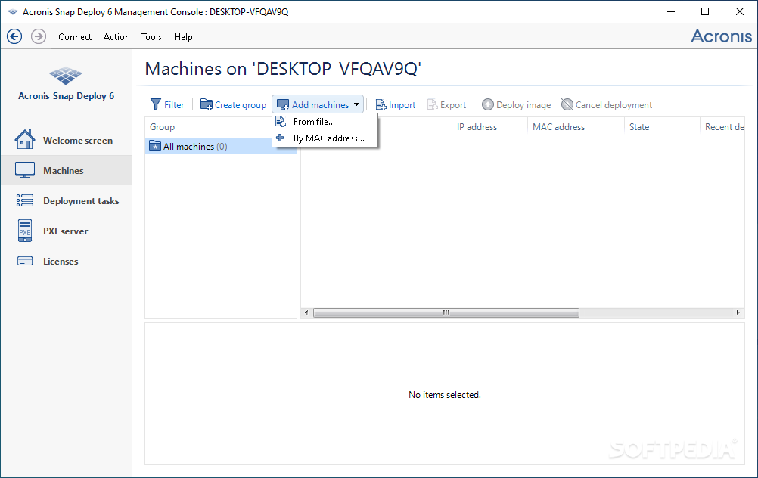Click the horizontal scrollbar left arrow
The height and width of the screenshot is (478, 758).
pos(306,312)
